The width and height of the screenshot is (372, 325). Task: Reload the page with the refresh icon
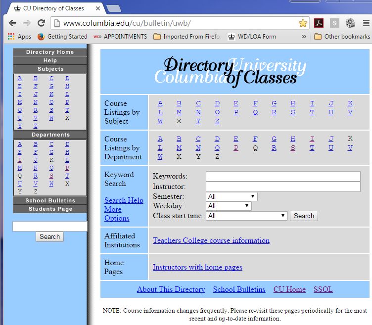[41, 23]
